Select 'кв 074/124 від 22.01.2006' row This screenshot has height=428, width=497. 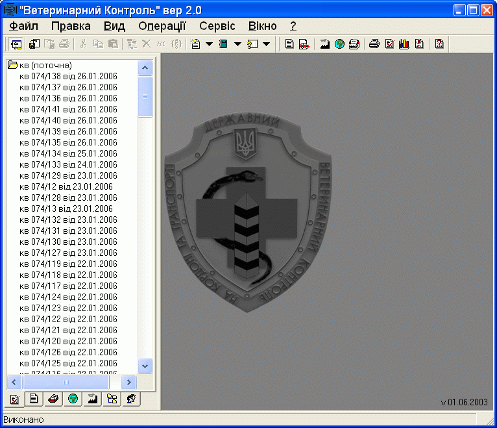click(69, 297)
